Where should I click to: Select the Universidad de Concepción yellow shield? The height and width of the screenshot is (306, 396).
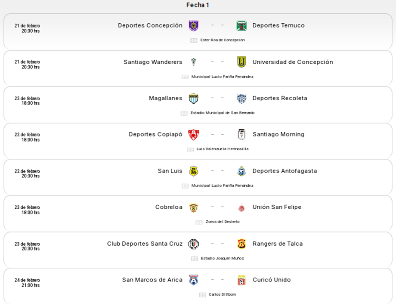tap(241, 62)
